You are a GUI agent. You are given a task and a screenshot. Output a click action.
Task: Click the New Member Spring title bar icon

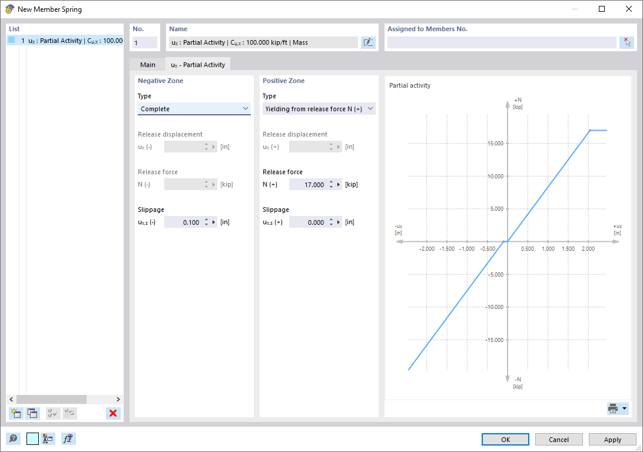9,9
